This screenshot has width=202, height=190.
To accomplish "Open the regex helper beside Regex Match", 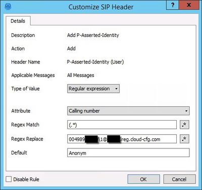I will coord(184,125).
